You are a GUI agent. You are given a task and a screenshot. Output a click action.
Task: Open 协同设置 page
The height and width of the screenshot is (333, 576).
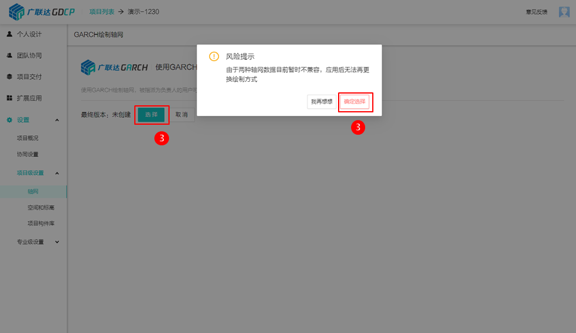28,154
